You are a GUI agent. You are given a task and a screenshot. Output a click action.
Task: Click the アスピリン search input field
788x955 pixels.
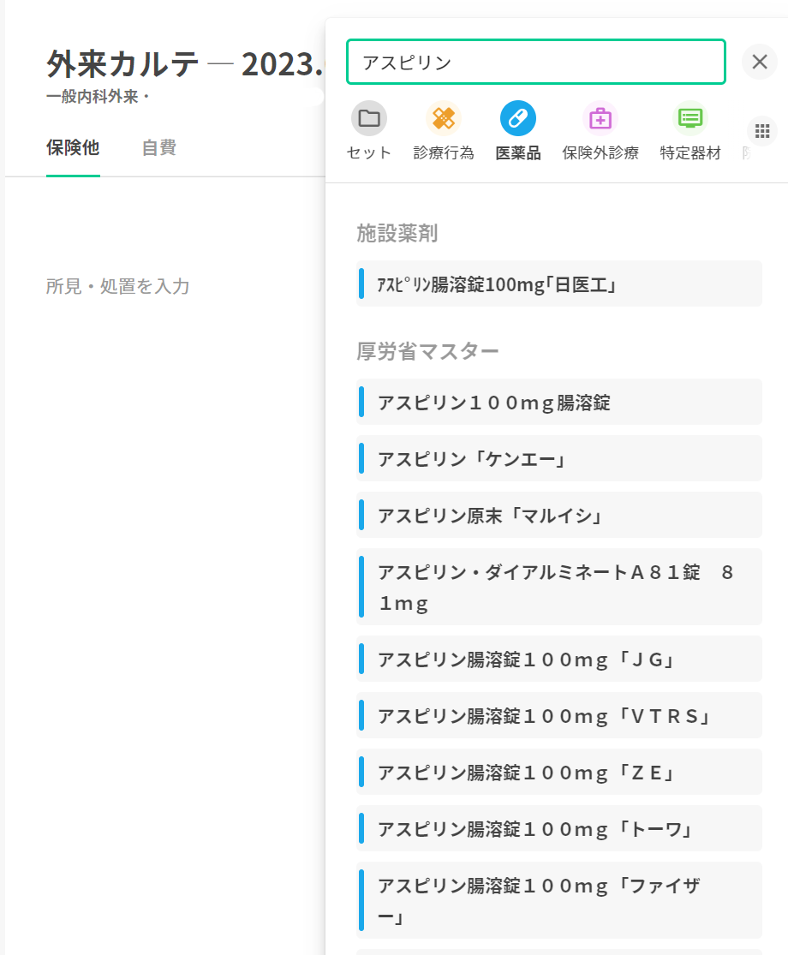pyautogui.click(x=535, y=62)
